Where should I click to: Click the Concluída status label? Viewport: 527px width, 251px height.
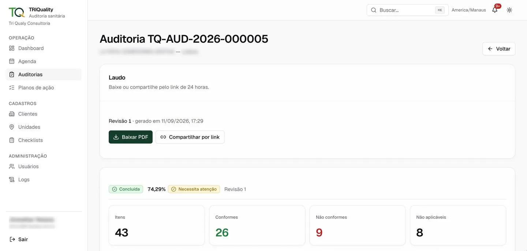click(x=130, y=189)
